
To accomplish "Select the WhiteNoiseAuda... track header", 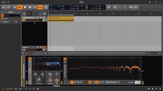I will pyautogui.click(x=29, y=18).
